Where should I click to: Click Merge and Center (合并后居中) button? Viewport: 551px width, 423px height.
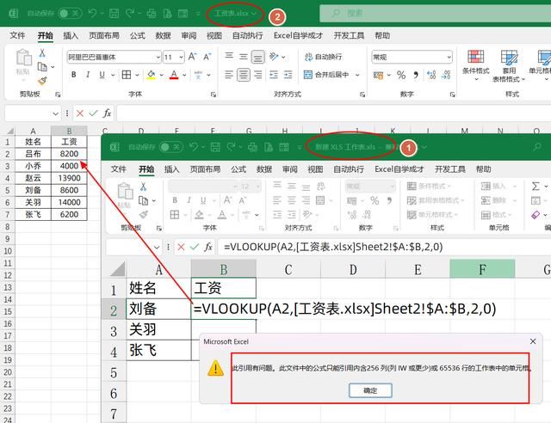pos(324,75)
